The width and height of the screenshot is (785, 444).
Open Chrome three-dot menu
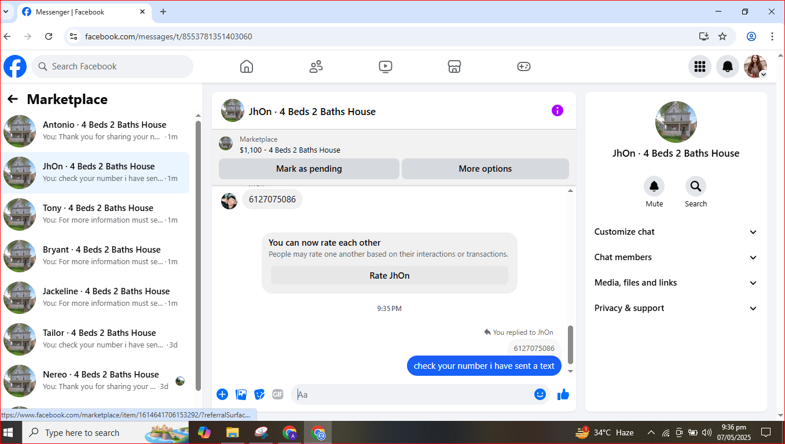(x=772, y=36)
